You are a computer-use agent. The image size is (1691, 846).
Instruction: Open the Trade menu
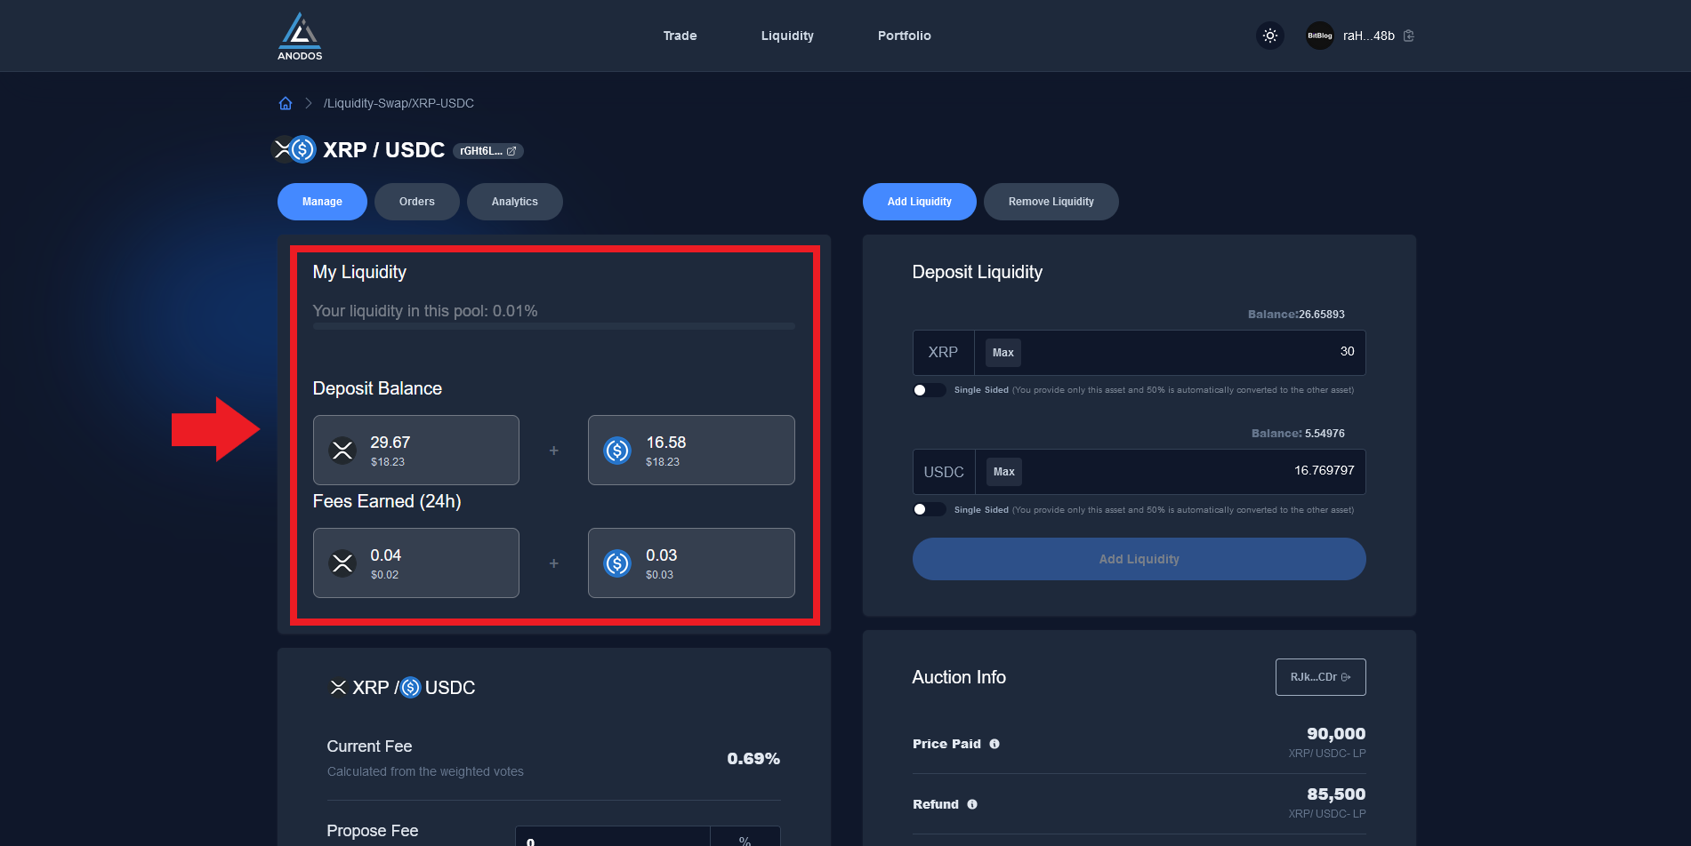click(x=680, y=36)
